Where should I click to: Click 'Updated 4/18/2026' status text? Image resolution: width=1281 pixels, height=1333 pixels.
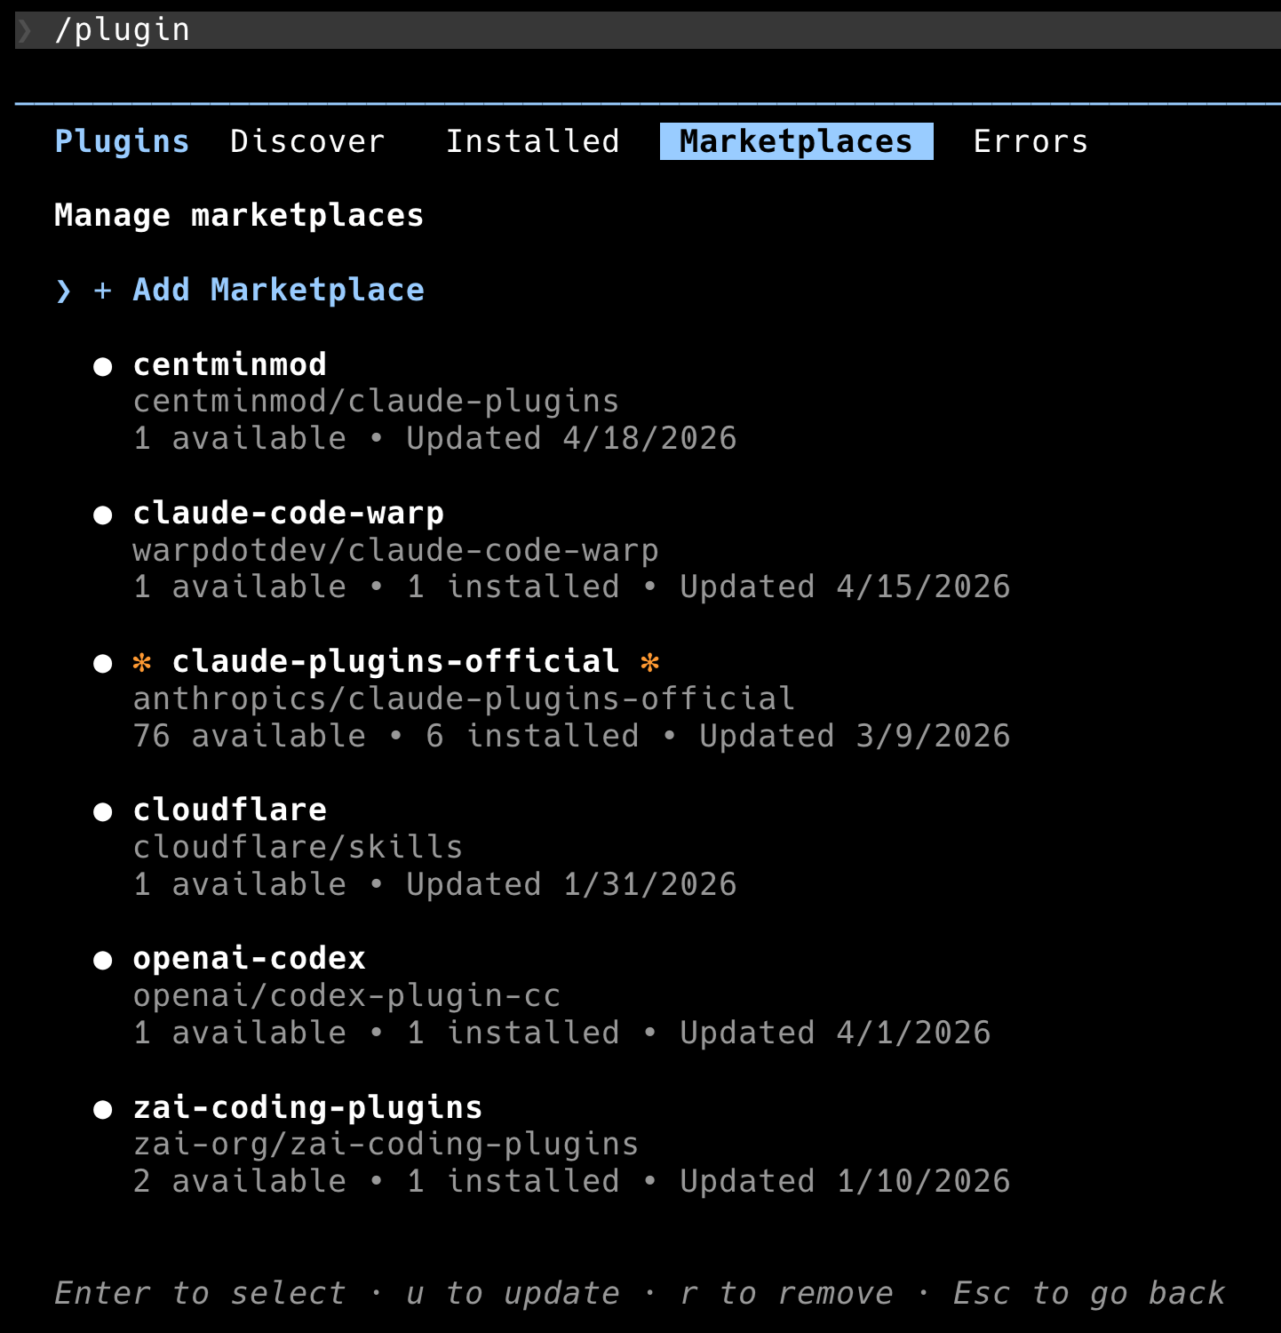coord(571,438)
